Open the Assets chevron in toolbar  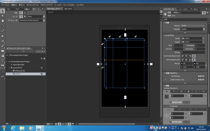pyautogui.click(x=3, y=72)
